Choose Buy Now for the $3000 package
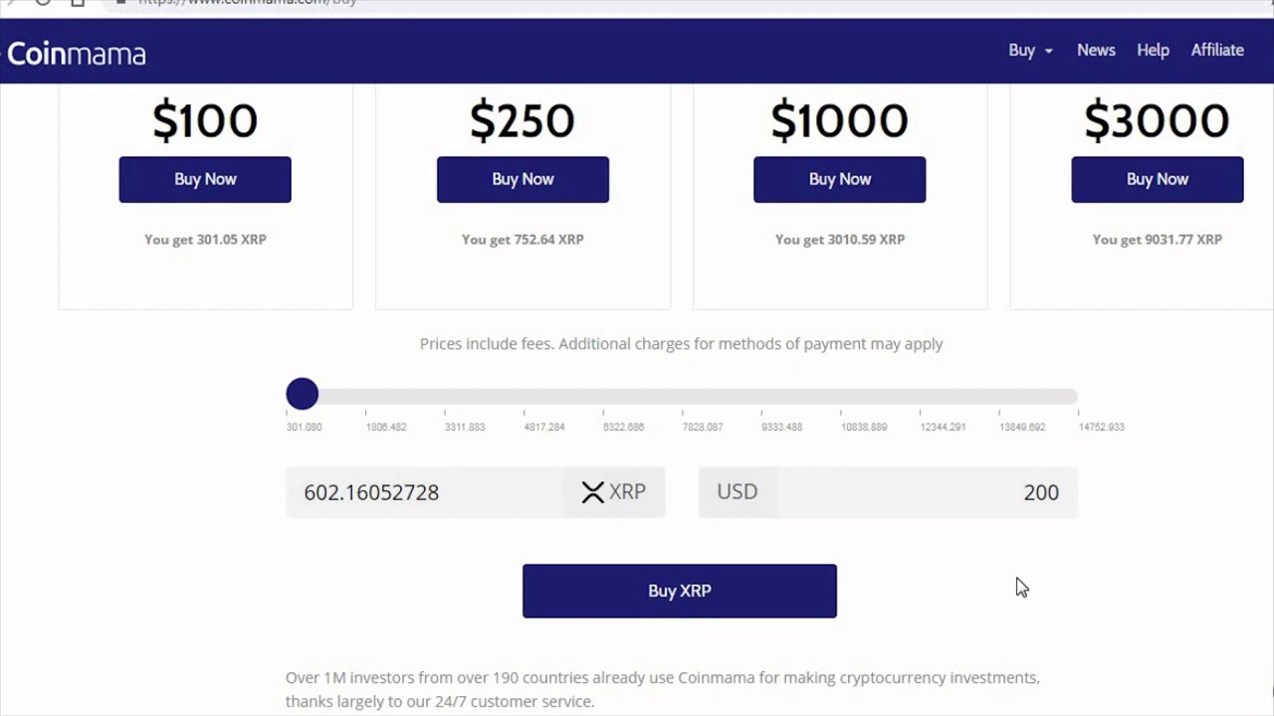 (x=1157, y=179)
